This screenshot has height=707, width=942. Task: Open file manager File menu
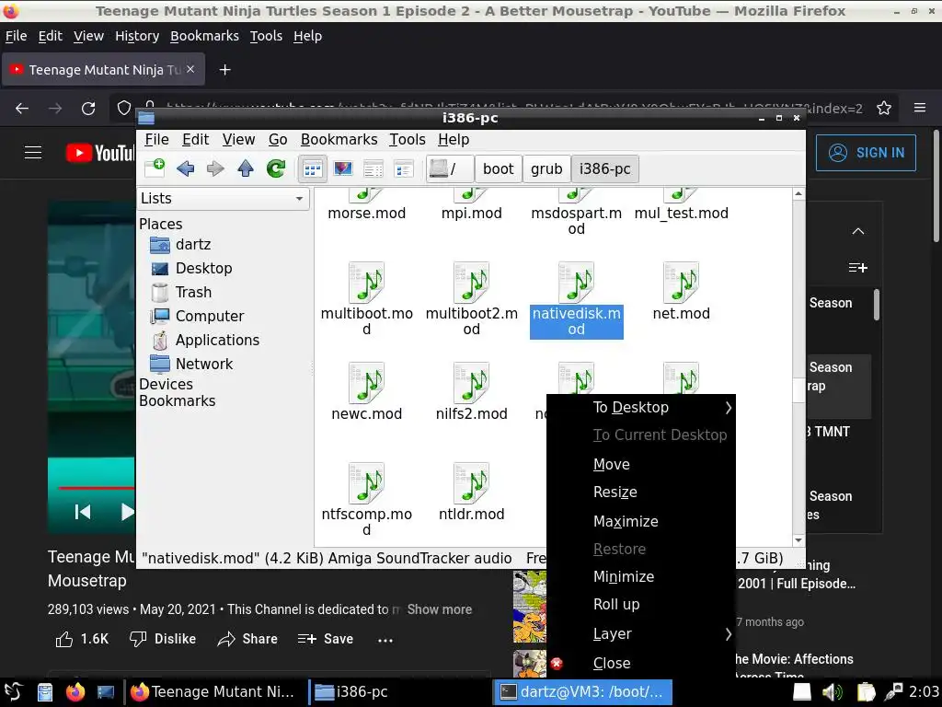pyautogui.click(x=156, y=140)
